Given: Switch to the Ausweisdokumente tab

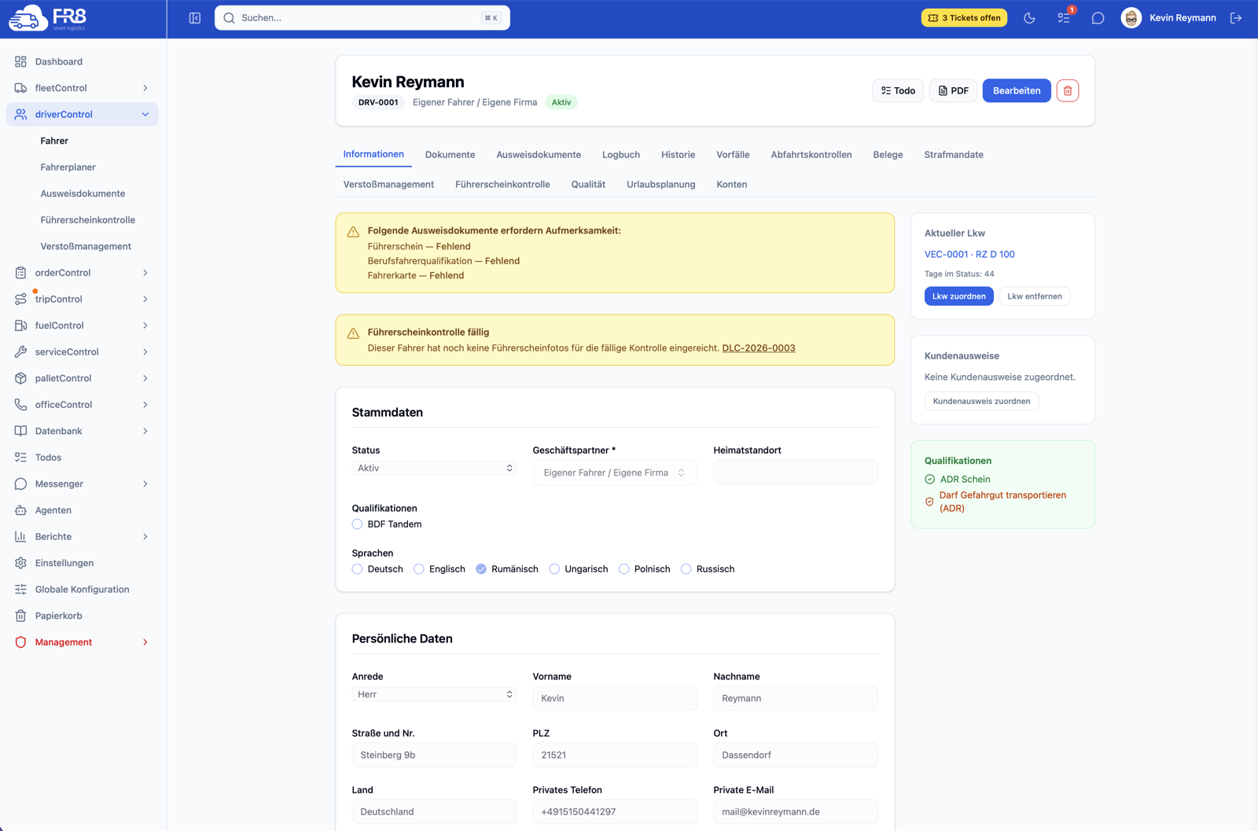Looking at the screenshot, I should [x=539, y=155].
